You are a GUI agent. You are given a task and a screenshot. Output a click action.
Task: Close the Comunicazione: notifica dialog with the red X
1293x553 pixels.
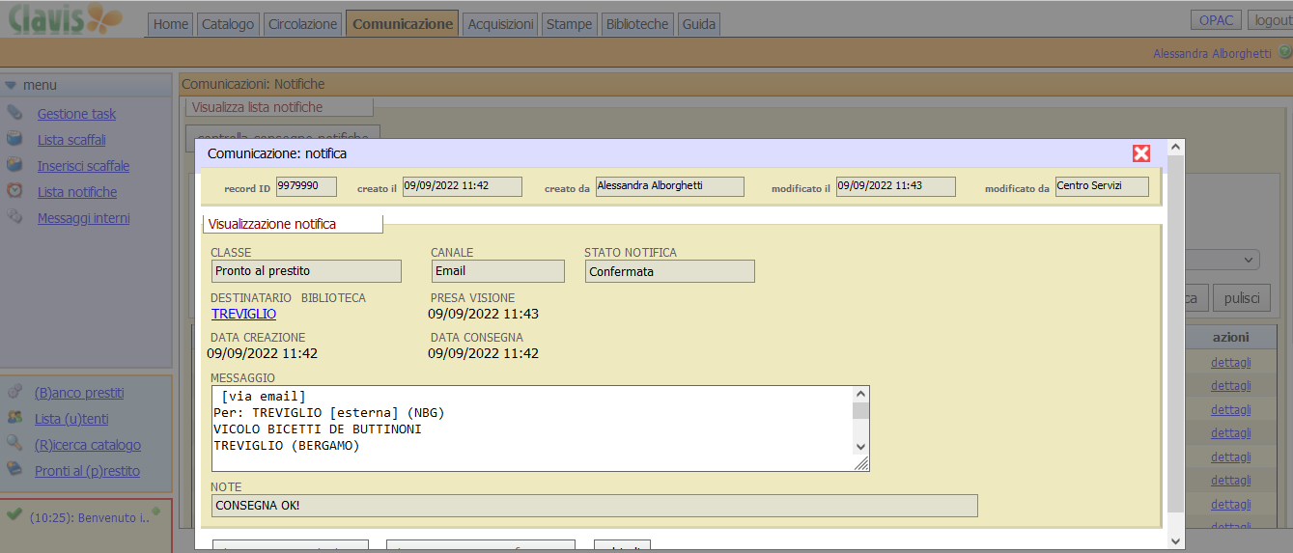pyautogui.click(x=1141, y=153)
